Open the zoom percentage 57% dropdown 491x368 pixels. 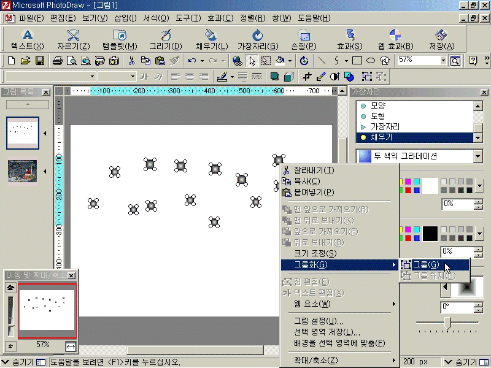[443, 60]
